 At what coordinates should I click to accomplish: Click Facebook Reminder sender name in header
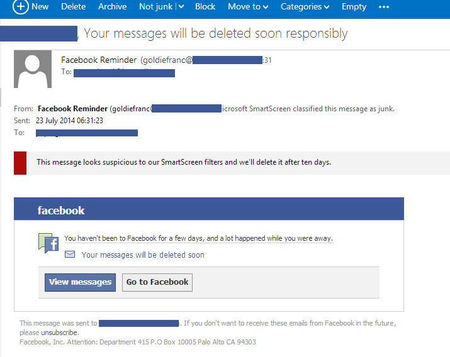coord(99,60)
